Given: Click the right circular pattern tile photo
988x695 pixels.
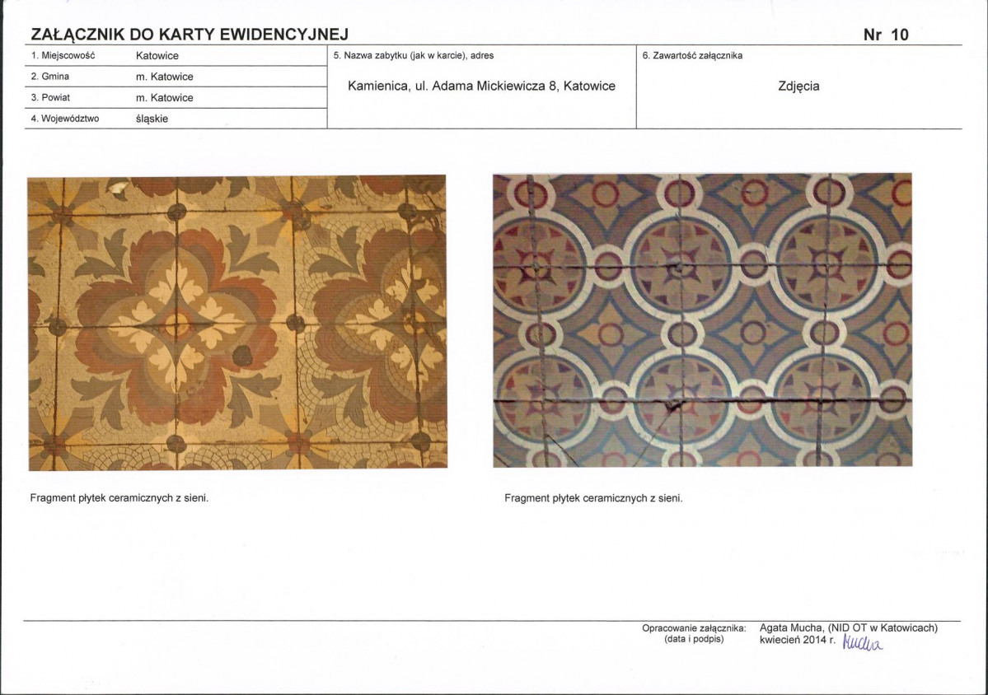Looking at the screenshot, I should 703,320.
